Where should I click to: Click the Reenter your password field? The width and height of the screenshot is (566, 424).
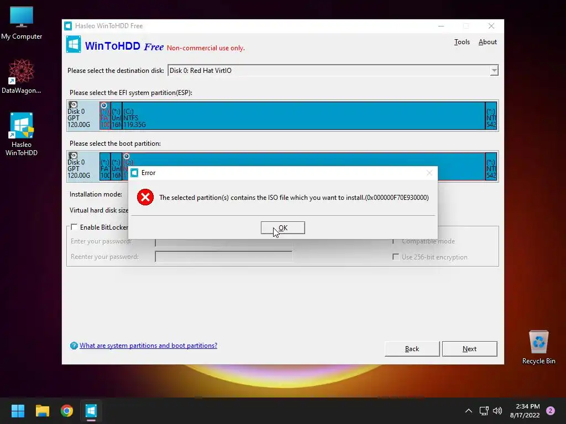pos(224,256)
